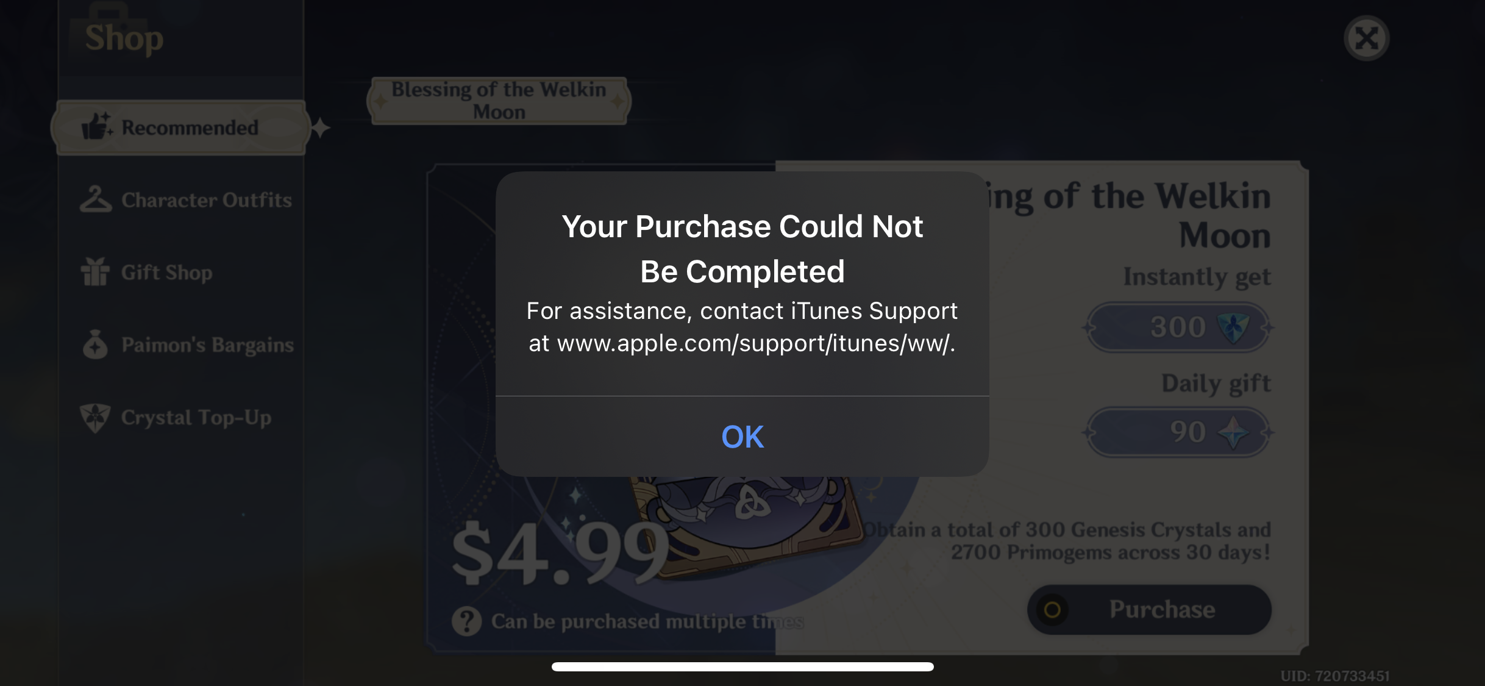Tap the Genesis Crystal icon beside 300

pyautogui.click(x=1233, y=327)
